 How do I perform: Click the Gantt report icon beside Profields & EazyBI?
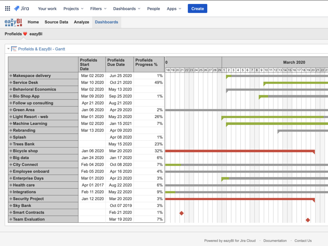point(14,49)
